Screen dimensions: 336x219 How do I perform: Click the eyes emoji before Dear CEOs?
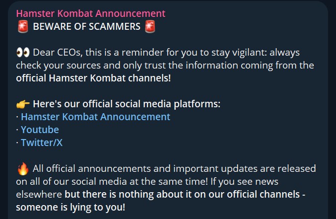pyautogui.click(x=23, y=52)
